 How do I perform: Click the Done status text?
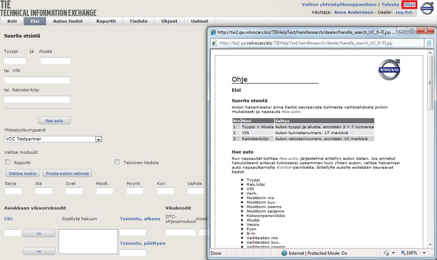pyautogui.click(x=216, y=253)
